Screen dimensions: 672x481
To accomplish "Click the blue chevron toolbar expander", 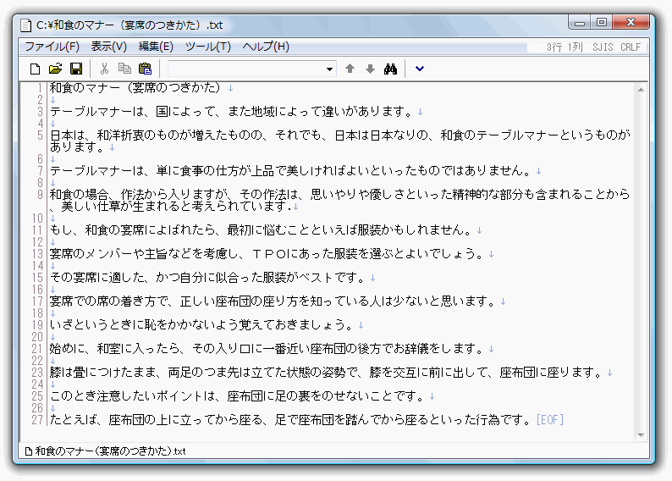I will click(x=419, y=69).
